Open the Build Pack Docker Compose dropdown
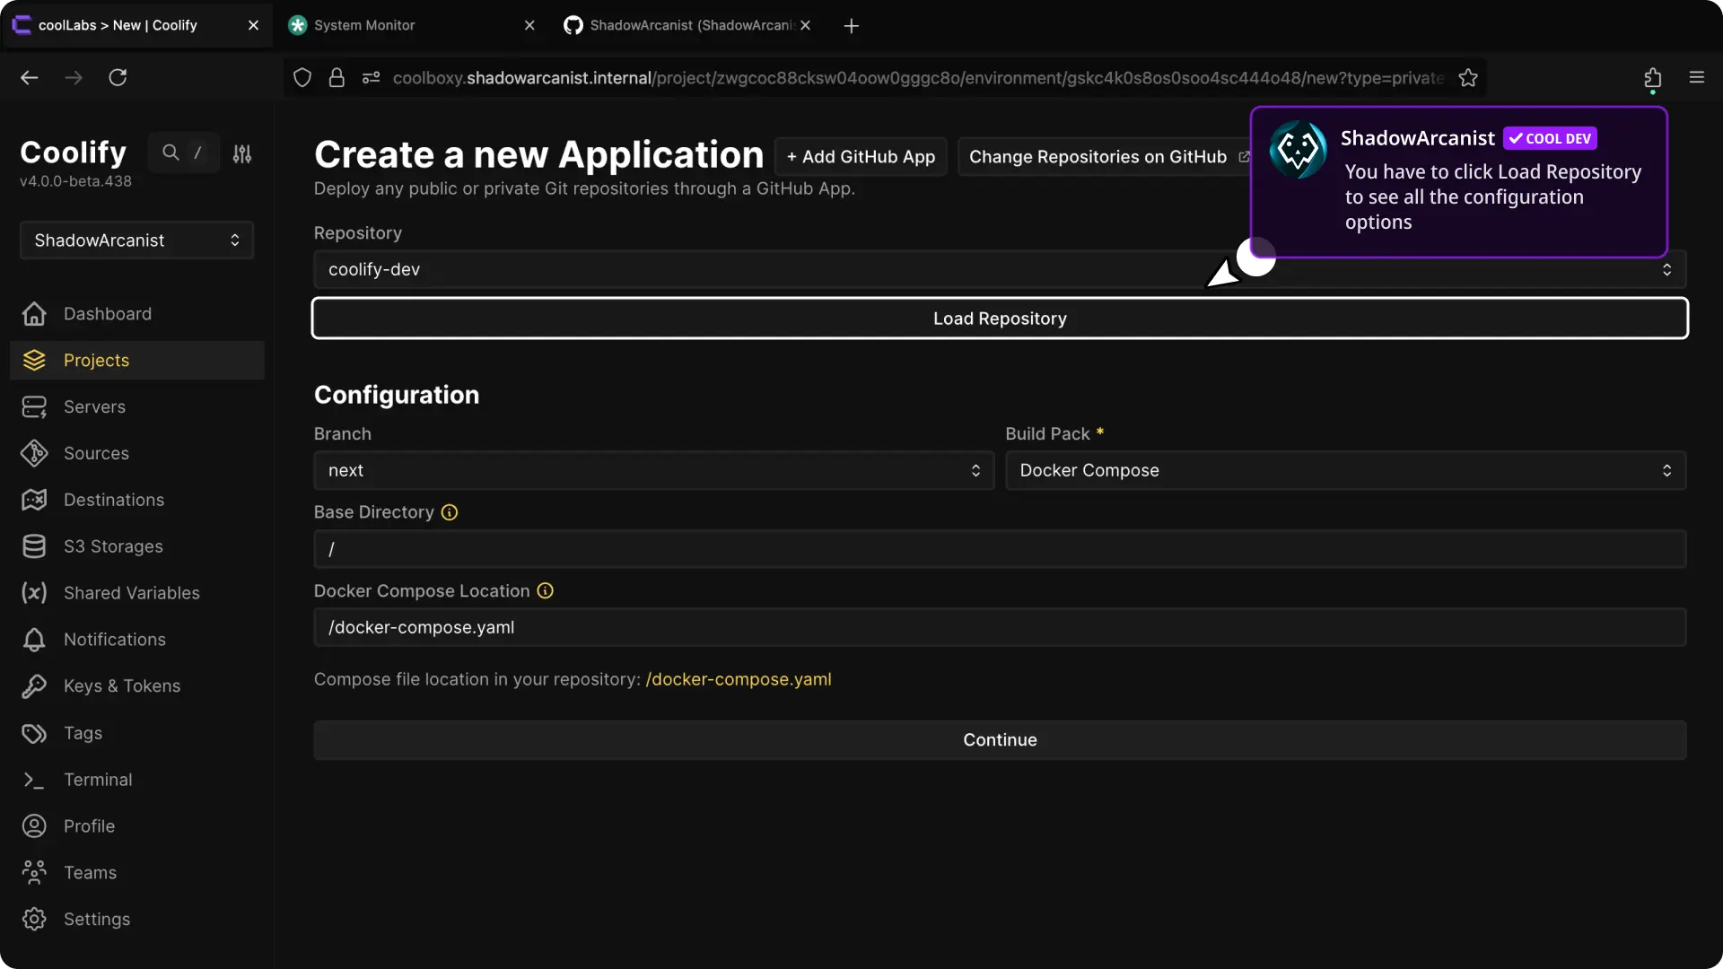The image size is (1723, 969). 1344,471
